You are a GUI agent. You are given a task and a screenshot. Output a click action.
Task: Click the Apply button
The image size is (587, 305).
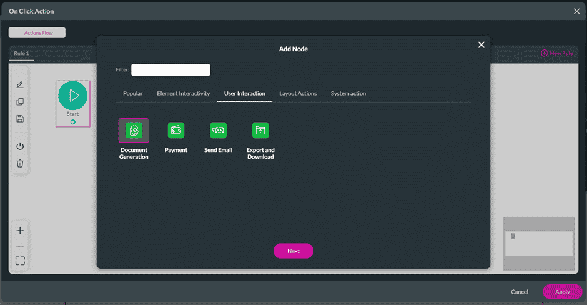pyautogui.click(x=562, y=292)
